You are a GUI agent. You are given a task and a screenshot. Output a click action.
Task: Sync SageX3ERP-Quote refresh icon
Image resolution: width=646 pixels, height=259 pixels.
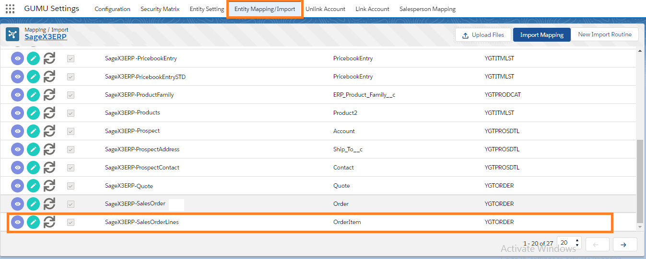tap(49, 186)
